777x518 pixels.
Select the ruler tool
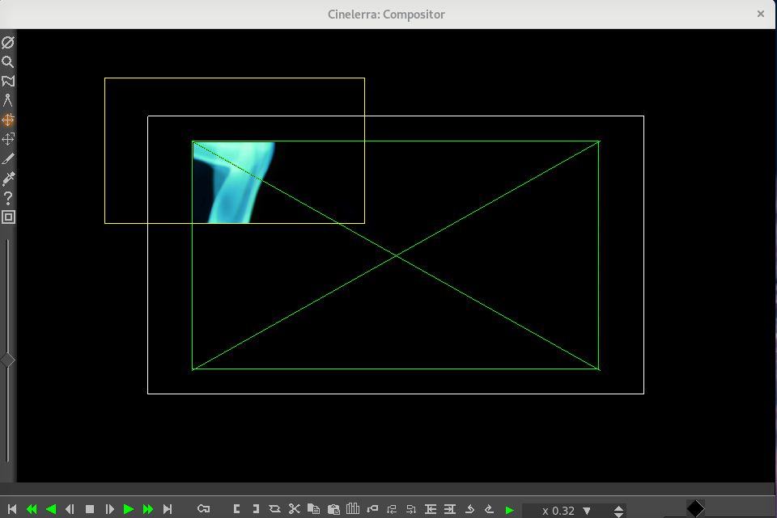click(8, 100)
